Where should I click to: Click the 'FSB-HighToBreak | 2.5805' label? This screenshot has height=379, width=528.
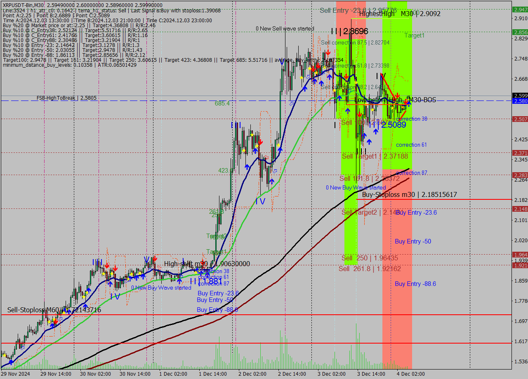point(67,98)
